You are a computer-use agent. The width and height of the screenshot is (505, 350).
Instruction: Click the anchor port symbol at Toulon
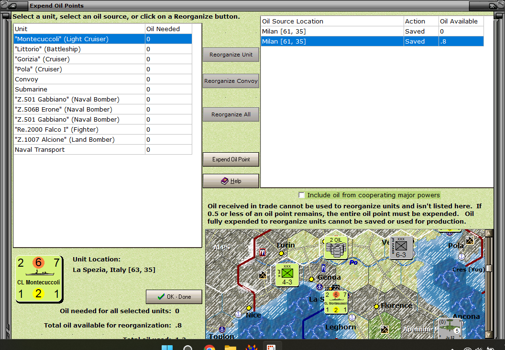point(221,329)
